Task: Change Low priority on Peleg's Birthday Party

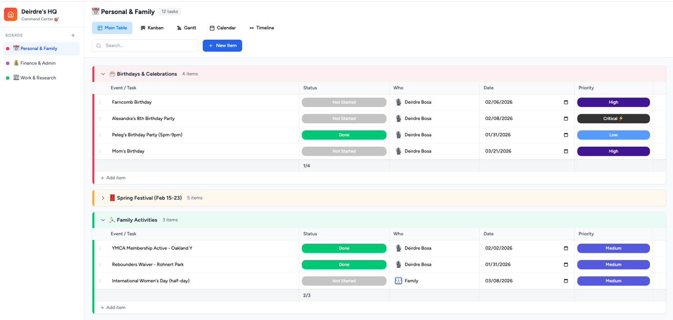Action: click(614, 135)
